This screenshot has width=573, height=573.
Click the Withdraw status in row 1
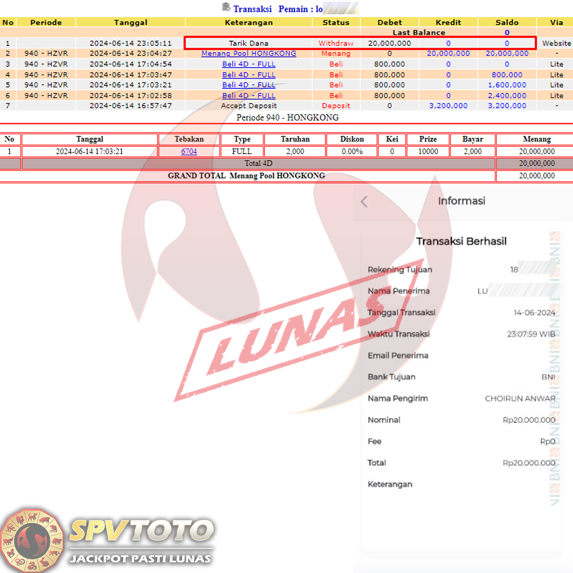[x=336, y=43]
